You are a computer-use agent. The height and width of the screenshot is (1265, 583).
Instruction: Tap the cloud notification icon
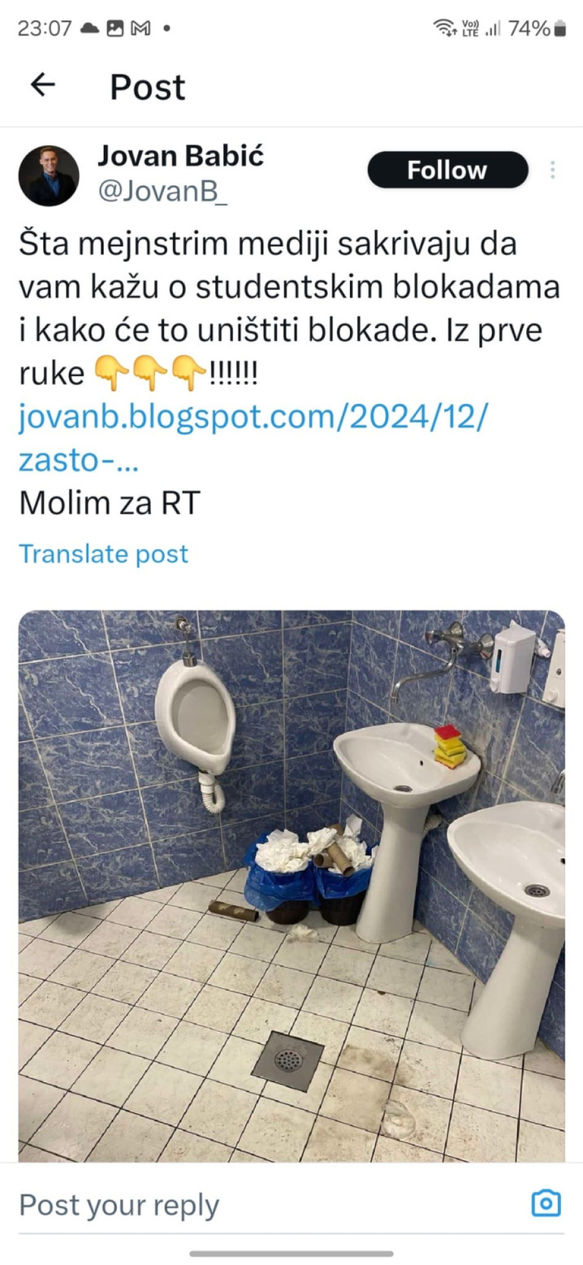(89, 29)
